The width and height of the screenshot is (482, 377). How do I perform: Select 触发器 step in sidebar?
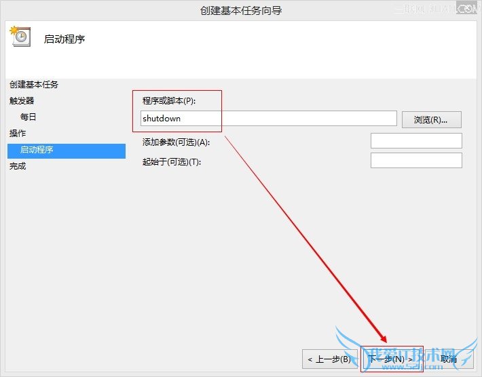22,101
